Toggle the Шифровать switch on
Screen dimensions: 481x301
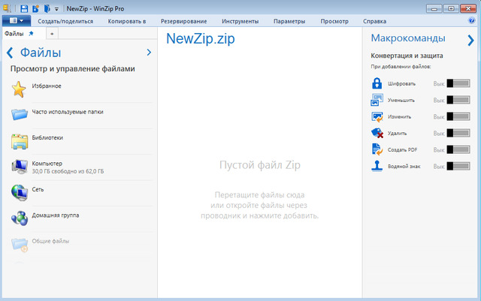pos(458,83)
